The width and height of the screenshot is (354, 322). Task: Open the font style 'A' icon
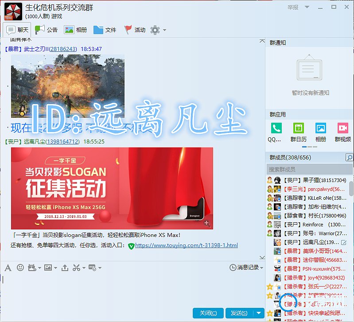click(8, 268)
